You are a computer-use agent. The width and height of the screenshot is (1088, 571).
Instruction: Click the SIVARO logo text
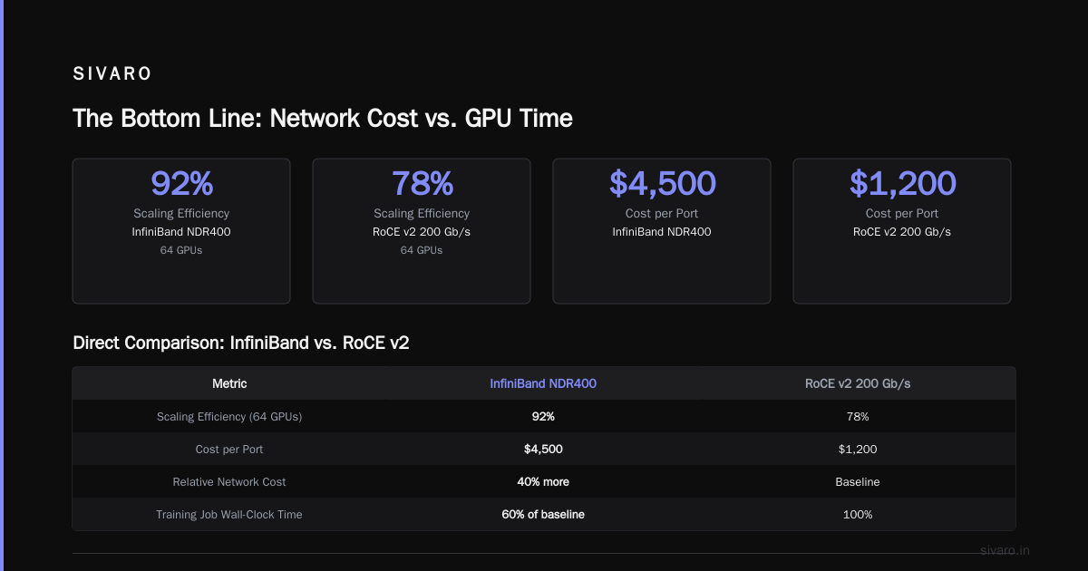(x=112, y=74)
